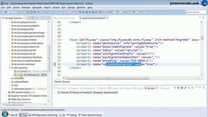Open the Source menu
208x117 pixels.
click(16, 7)
